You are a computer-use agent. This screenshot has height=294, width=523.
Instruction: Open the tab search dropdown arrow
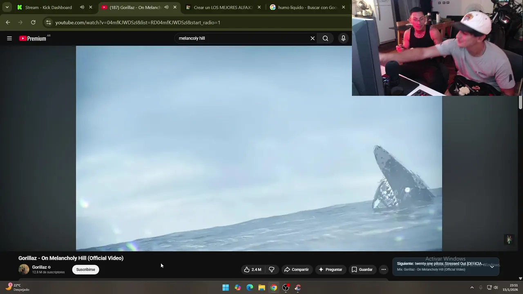point(7,7)
